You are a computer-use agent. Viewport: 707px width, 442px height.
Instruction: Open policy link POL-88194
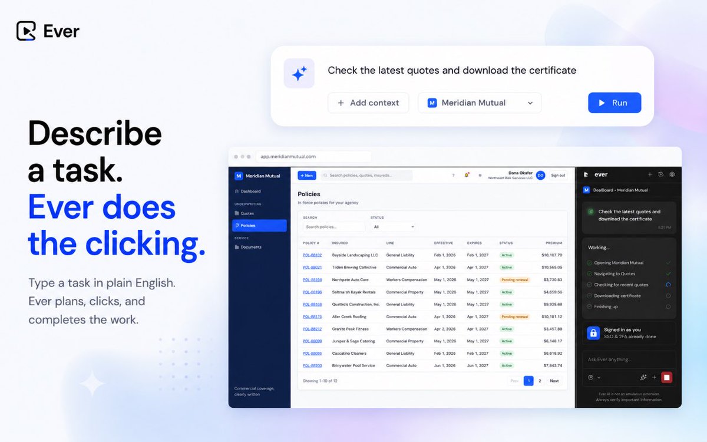(x=312, y=280)
